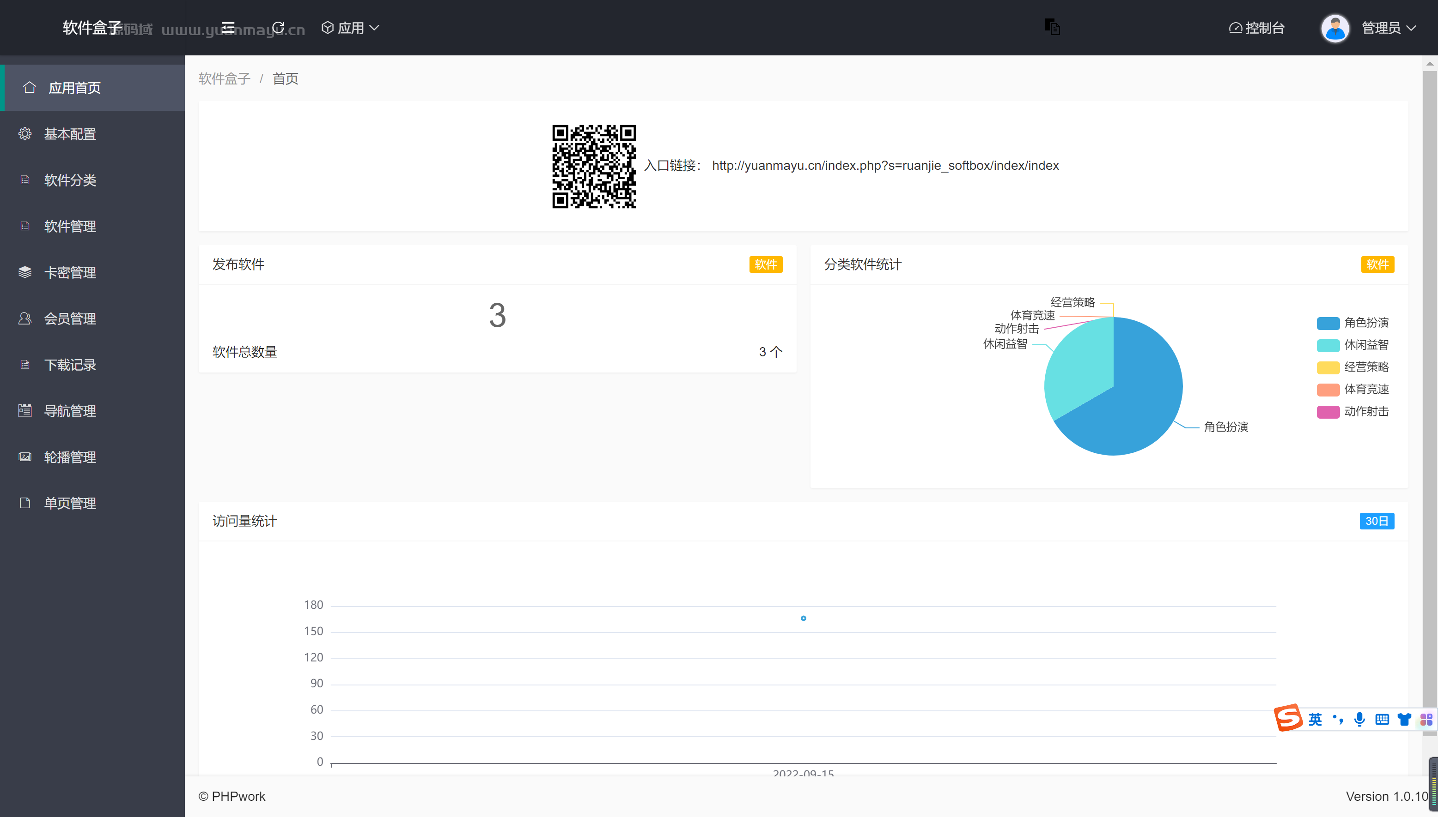This screenshot has height=817, width=1438.
Task: Click the sidebar collapse hamburger icon
Action: point(227,28)
